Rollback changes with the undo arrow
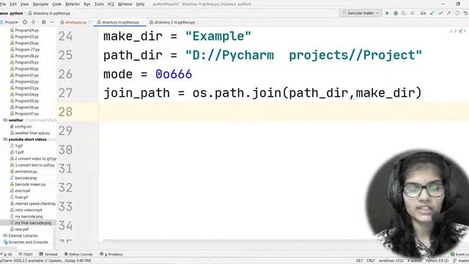The width and height of the screenshot is (469, 264). point(465,13)
